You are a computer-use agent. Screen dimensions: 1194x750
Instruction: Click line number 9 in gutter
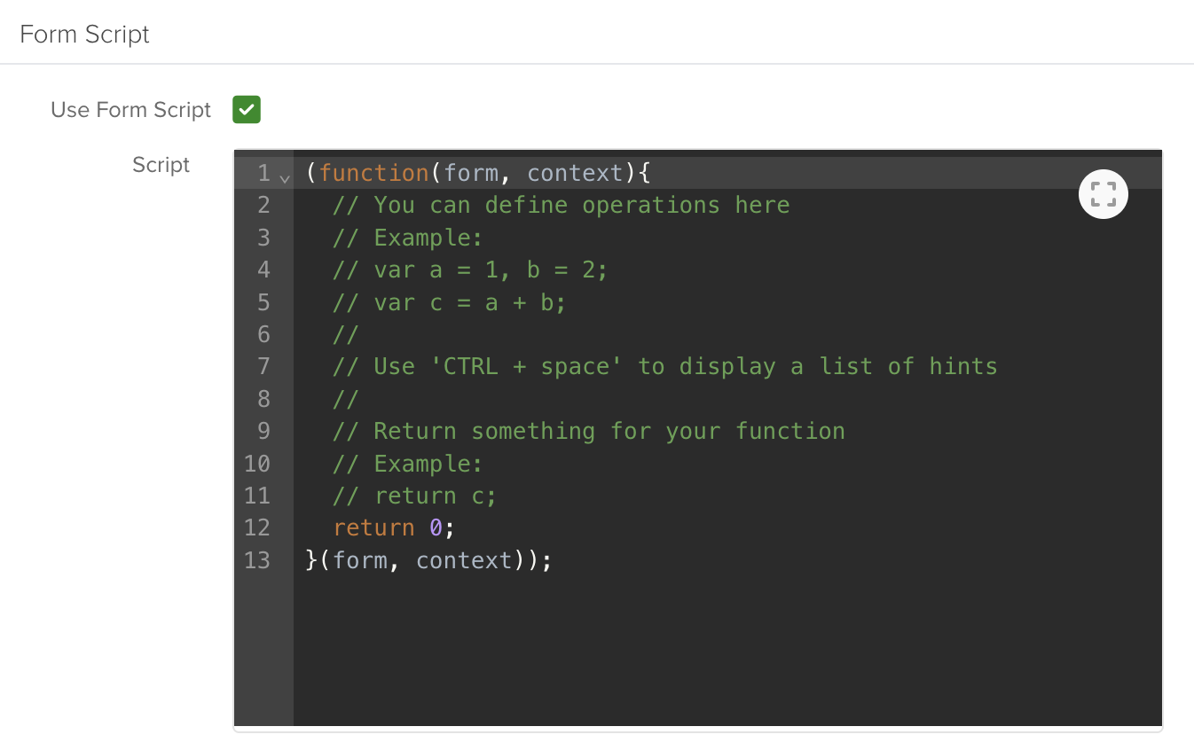coord(263,431)
